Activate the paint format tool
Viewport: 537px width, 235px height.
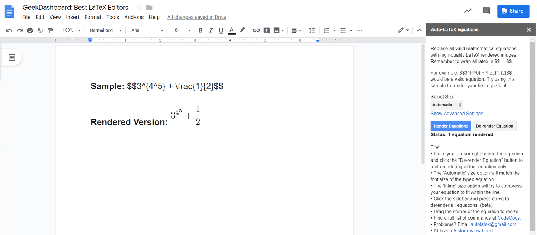coord(50,30)
